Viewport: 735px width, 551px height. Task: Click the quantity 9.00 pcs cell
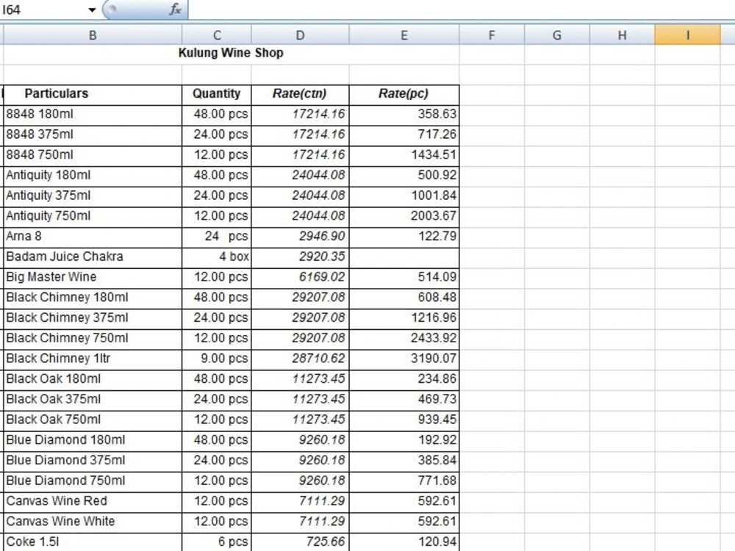[x=217, y=359]
